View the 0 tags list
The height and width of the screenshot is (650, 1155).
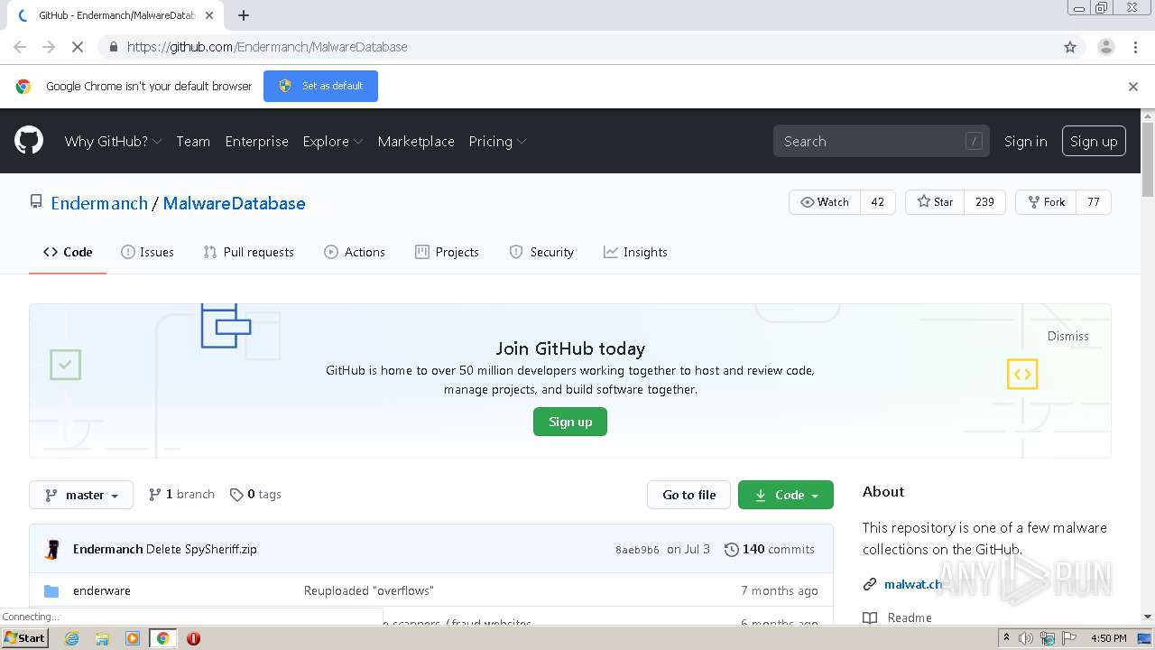pos(255,495)
